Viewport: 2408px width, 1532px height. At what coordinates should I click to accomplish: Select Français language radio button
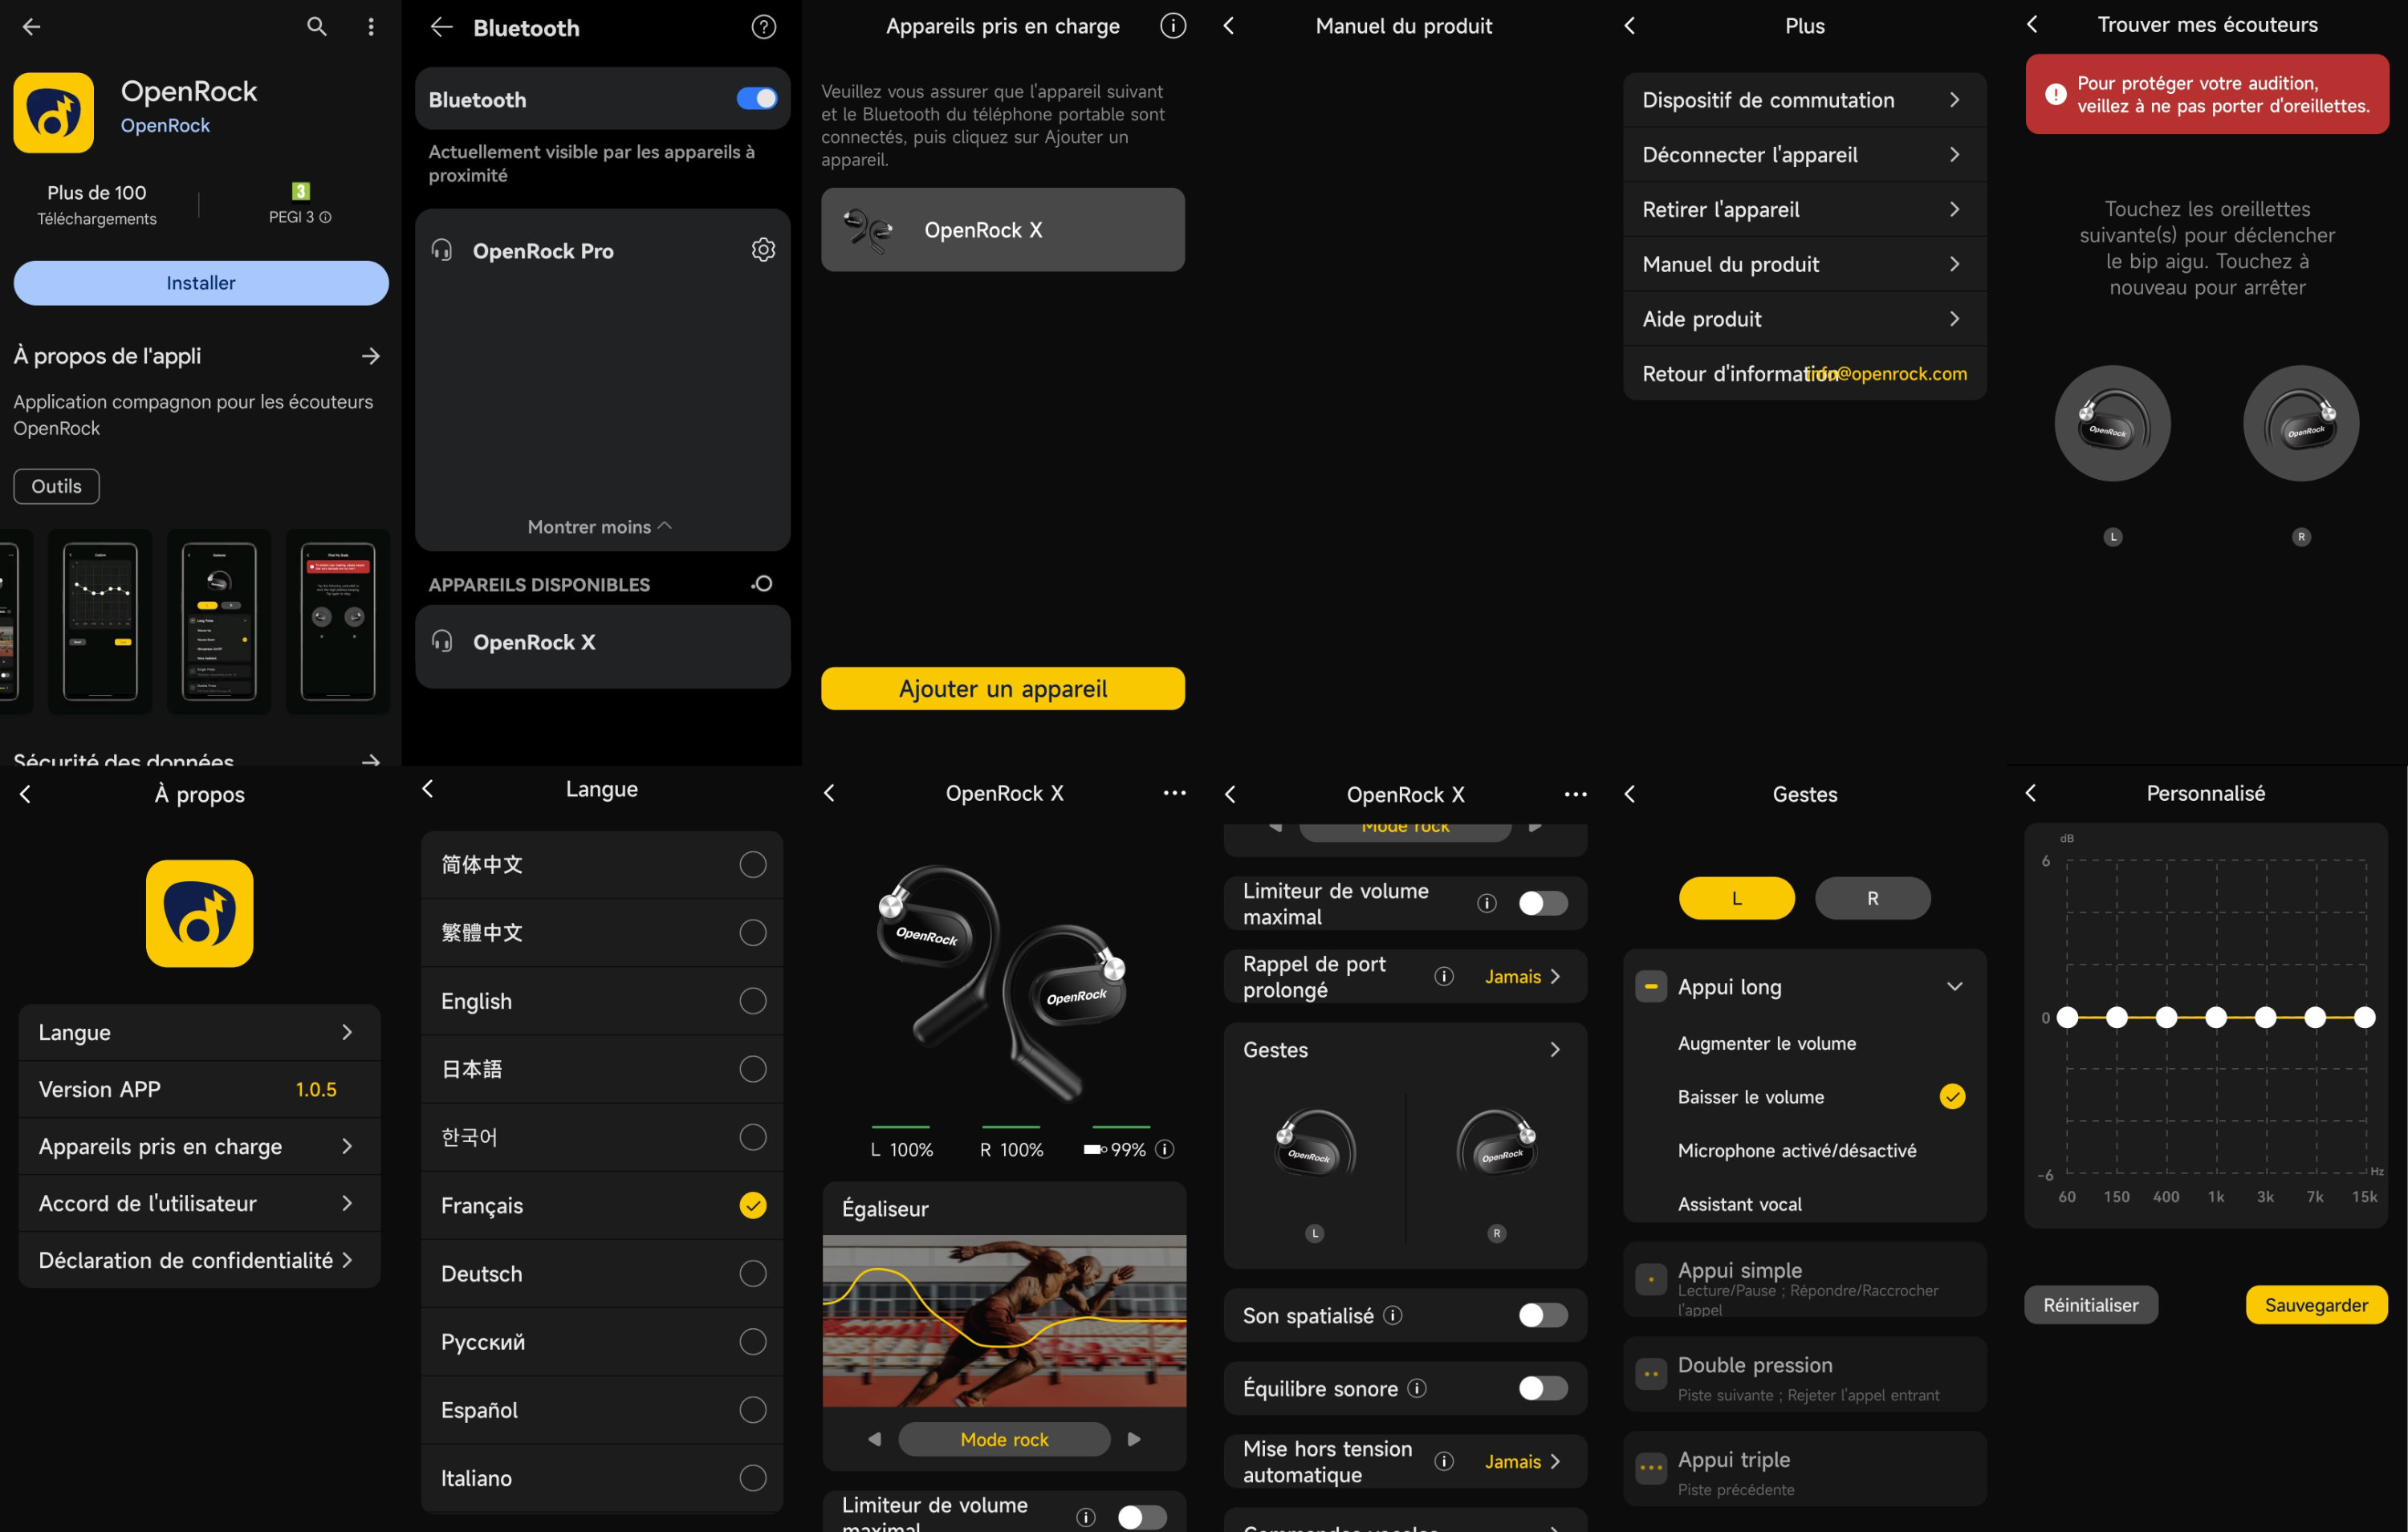pyautogui.click(x=753, y=1204)
